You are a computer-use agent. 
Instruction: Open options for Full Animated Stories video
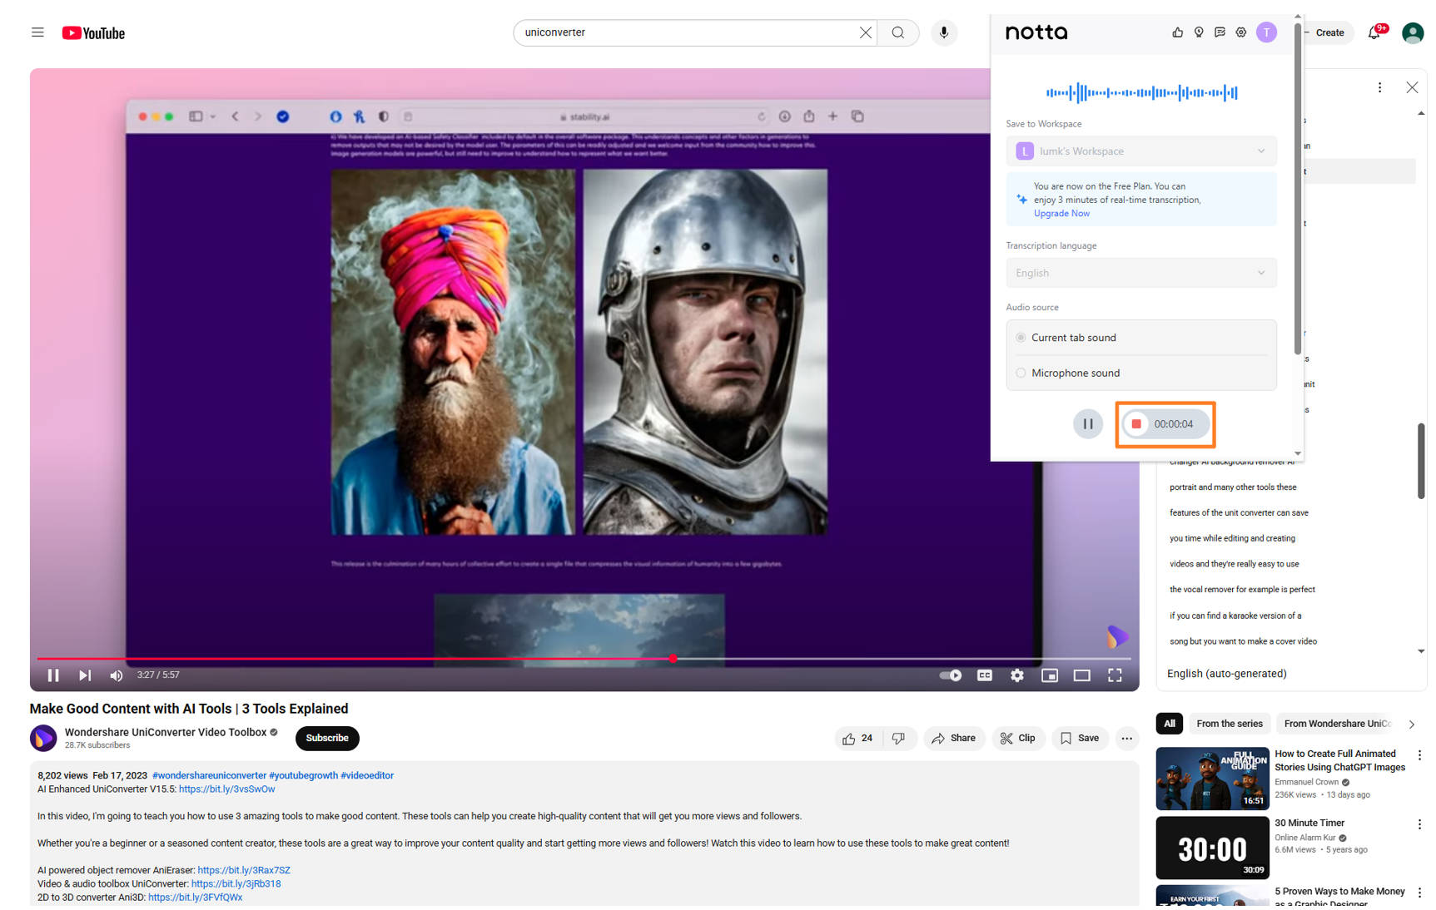pyautogui.click(x=1419, y=755)
